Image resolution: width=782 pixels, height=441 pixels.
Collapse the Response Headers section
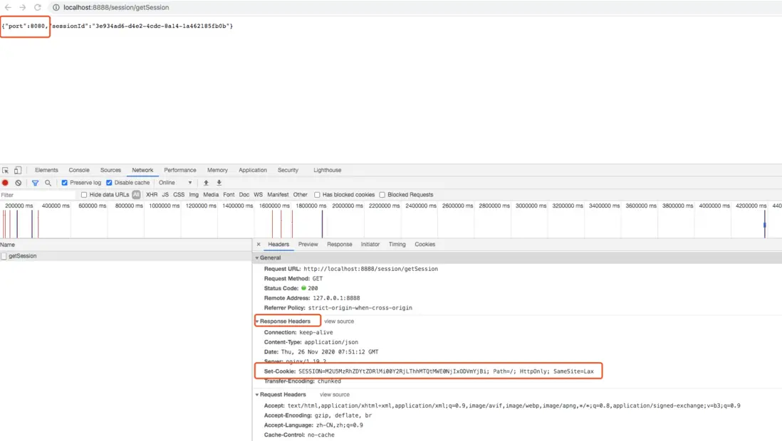[257, 322]
